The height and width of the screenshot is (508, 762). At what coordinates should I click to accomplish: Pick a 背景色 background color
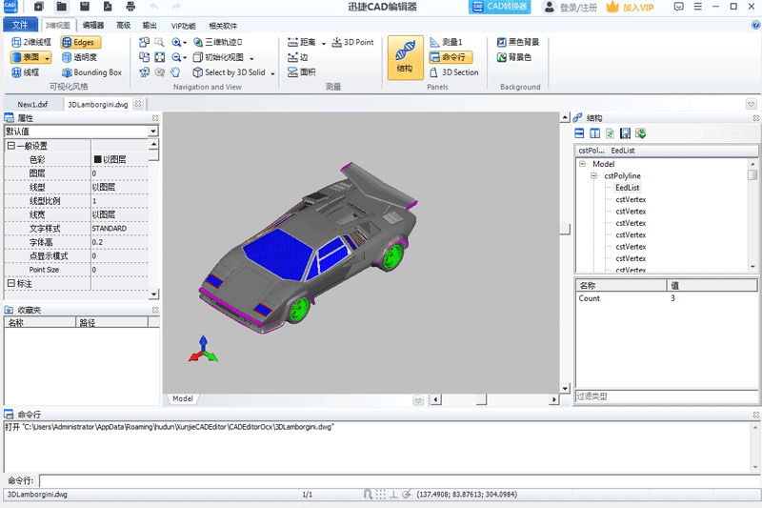tap(514, 57)
